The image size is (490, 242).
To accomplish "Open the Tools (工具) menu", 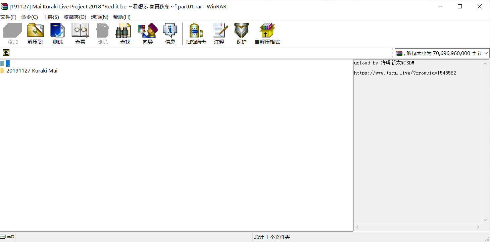I will pos(51,17).
